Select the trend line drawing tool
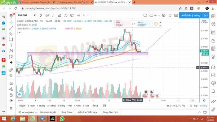 (x=11, y=28)
